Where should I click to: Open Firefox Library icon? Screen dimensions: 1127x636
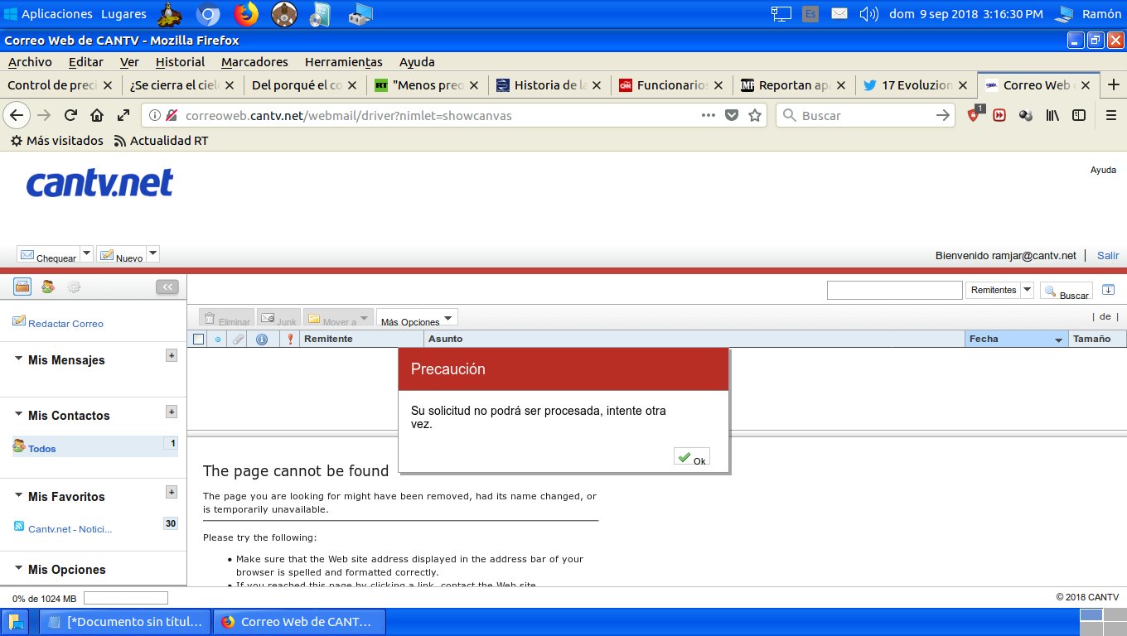coord(1052,115)
